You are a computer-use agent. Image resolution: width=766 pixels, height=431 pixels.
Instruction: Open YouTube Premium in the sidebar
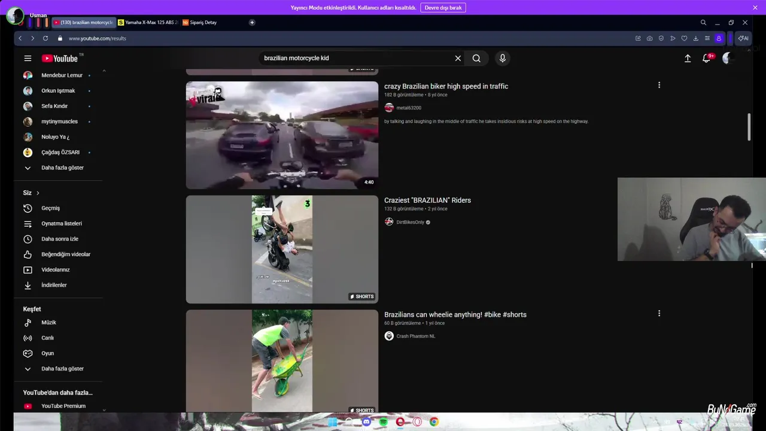point(63,406)
